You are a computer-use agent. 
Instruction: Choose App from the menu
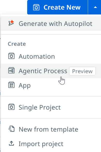coord(51,85)
